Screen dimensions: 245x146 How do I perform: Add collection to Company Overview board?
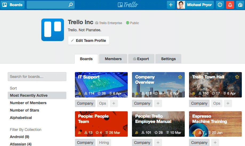(158, 103)
